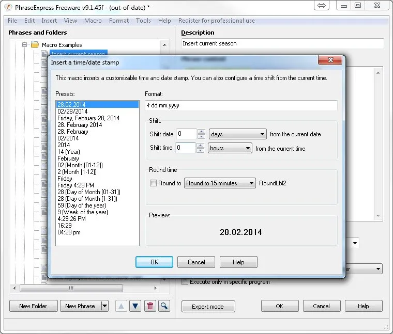Select Macro Examples folder in tree
The width and height of the screenshot is (393, 334).
coord(62,45)
